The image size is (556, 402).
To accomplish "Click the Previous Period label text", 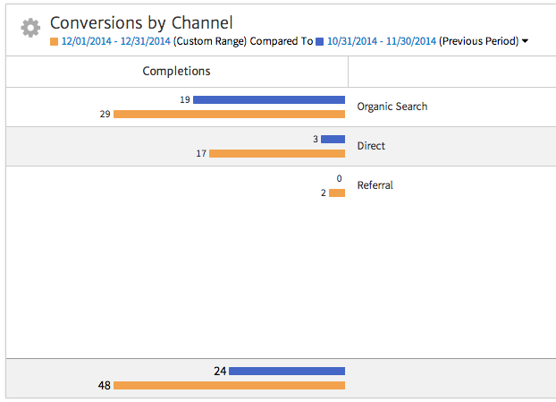I will (x=478, y=41).
